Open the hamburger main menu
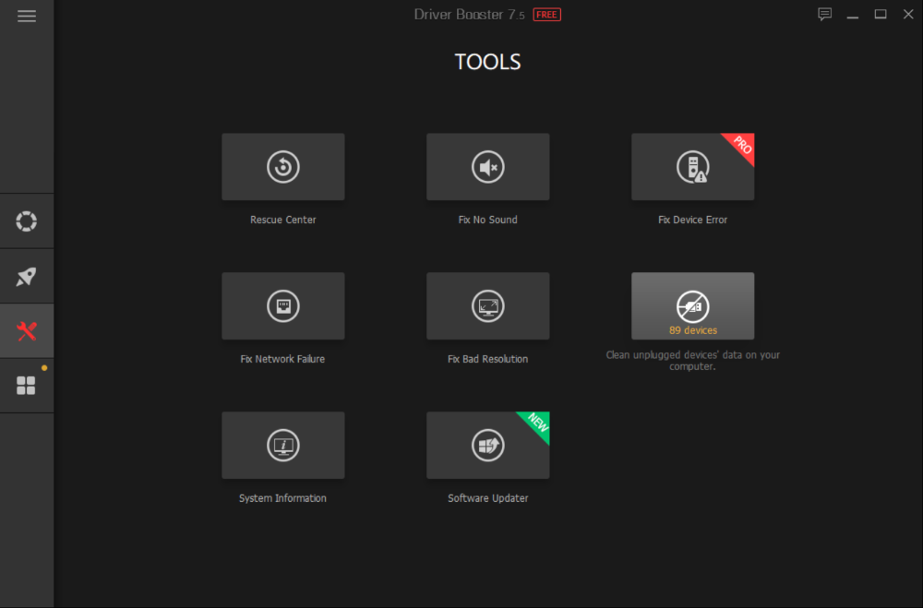This screenshot has height=608, width=923. click(x=27, y=16)
